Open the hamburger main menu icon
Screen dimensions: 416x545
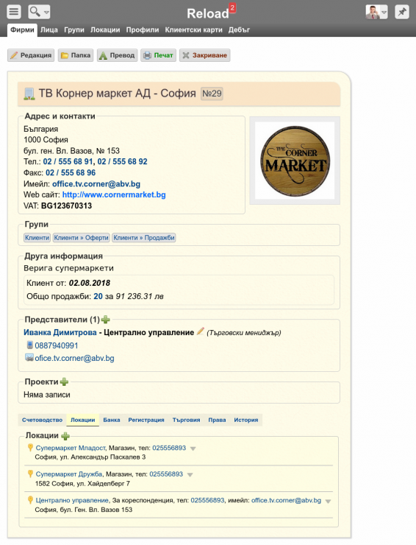(x=14, y=12)
